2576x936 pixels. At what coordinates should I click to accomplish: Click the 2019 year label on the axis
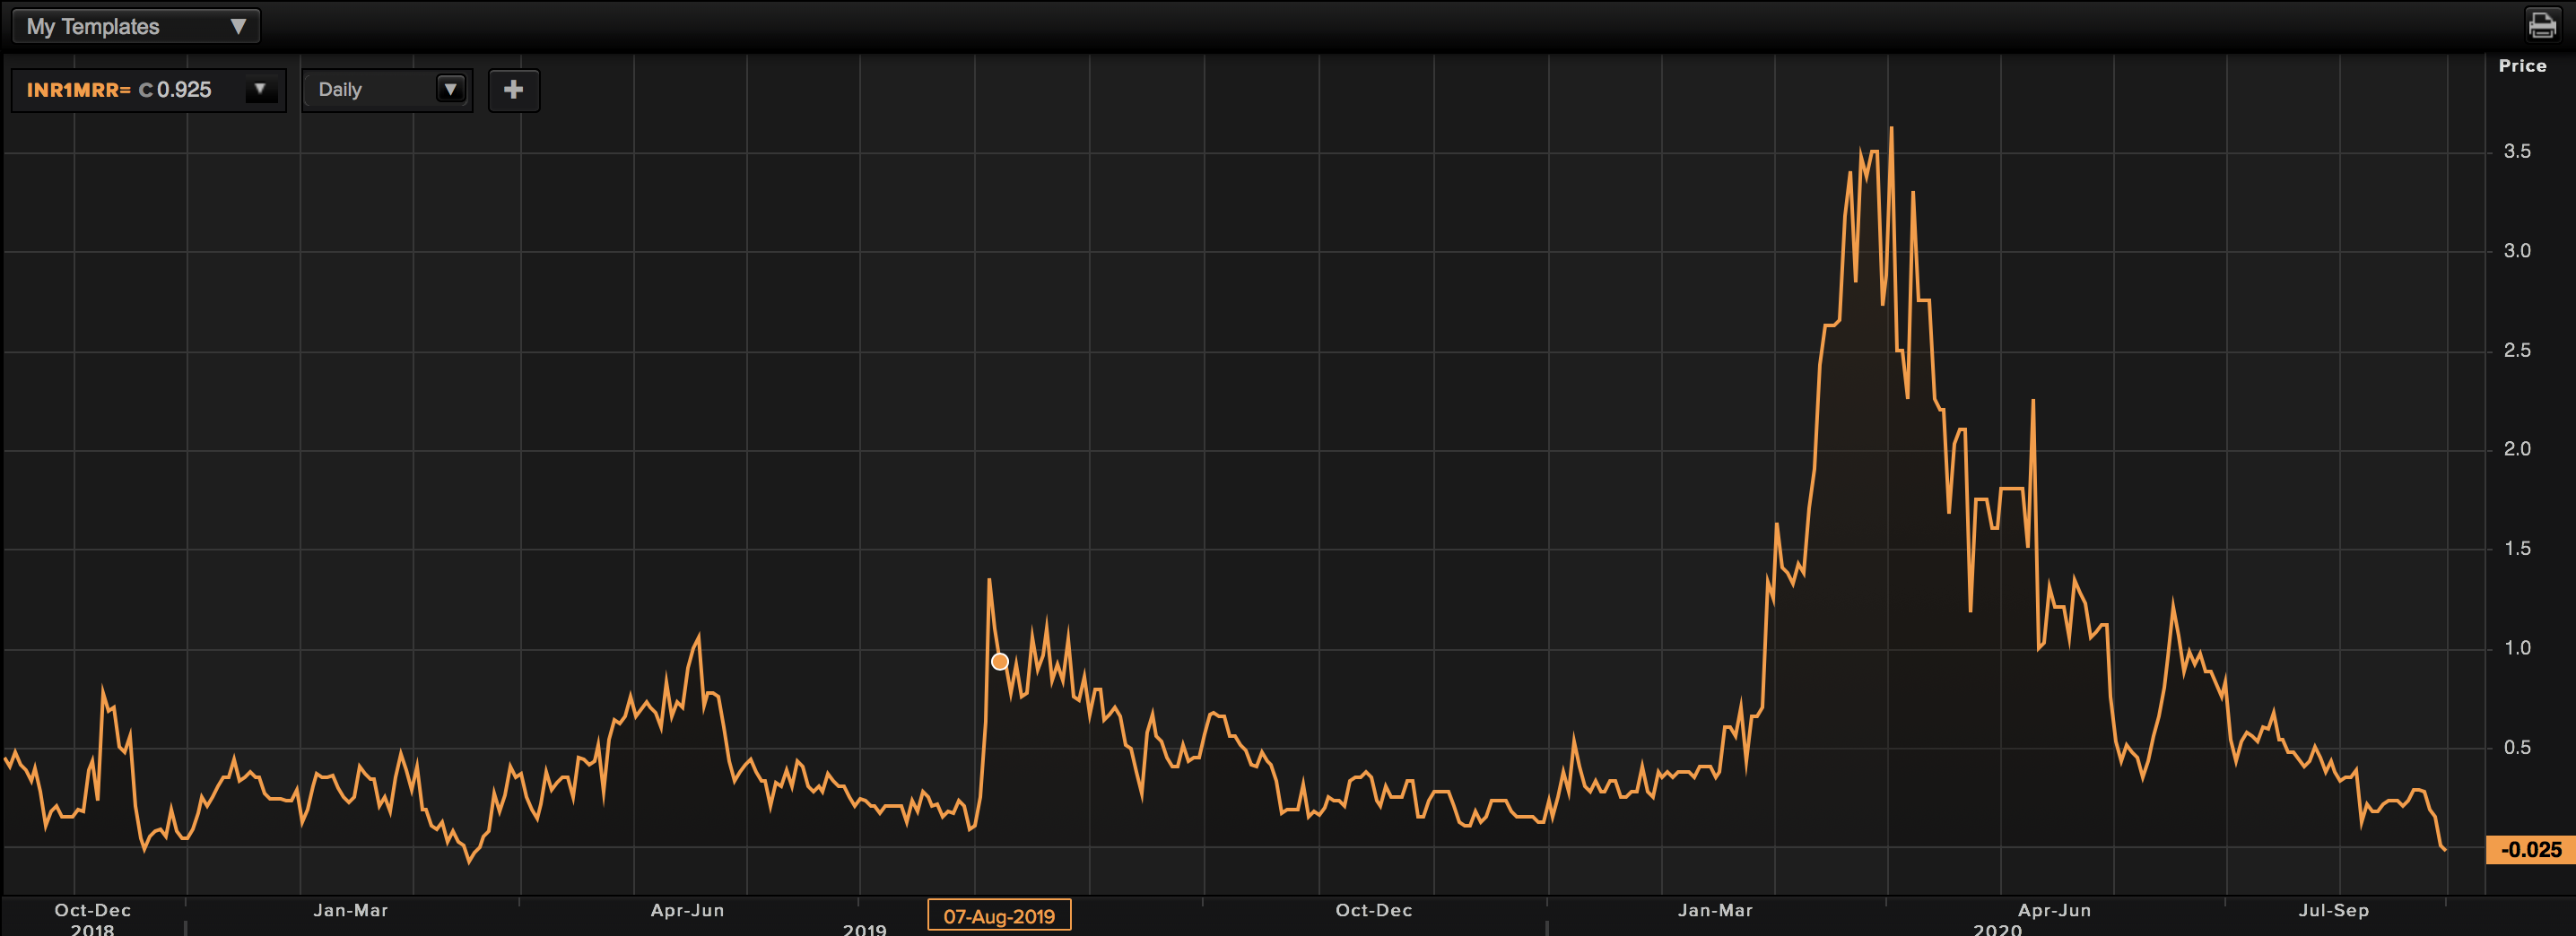[x=864, y=929]
